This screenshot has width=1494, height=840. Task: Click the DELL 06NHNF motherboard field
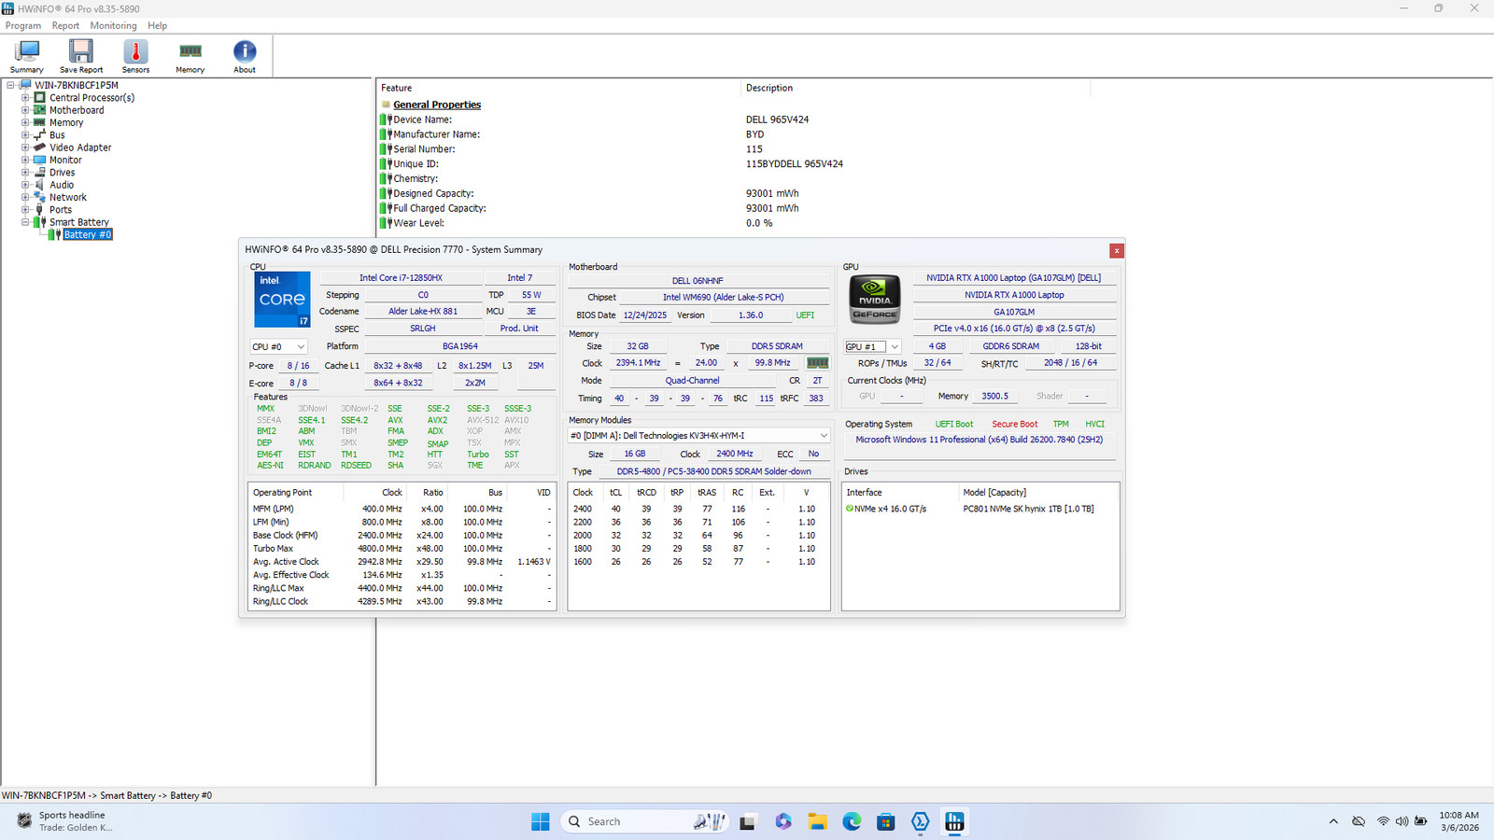698,281
